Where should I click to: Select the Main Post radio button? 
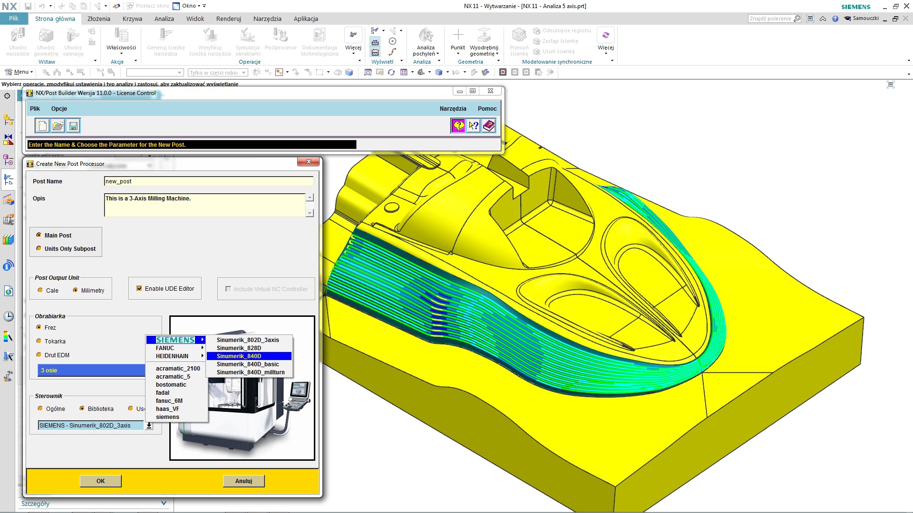39,235
